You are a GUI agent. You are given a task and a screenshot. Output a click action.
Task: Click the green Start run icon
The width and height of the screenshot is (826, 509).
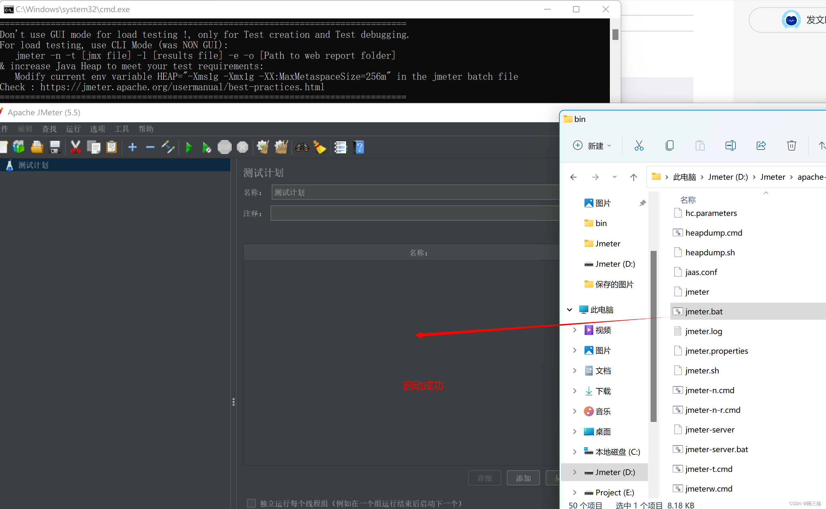pyautogui.click(x=189, y=147)
